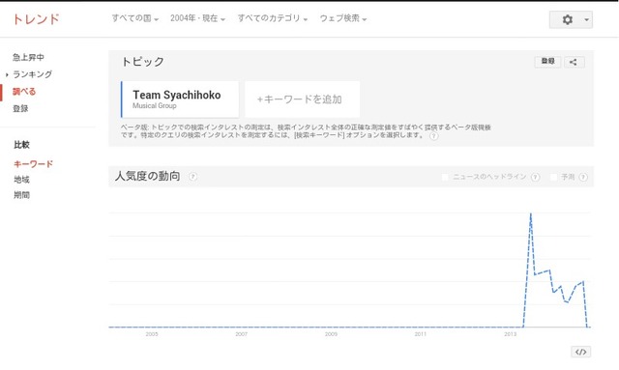The height and width of the screenshot is (370, 619).
Task: Select 調べる in sidebar
Action: click(x=24, y=92)
